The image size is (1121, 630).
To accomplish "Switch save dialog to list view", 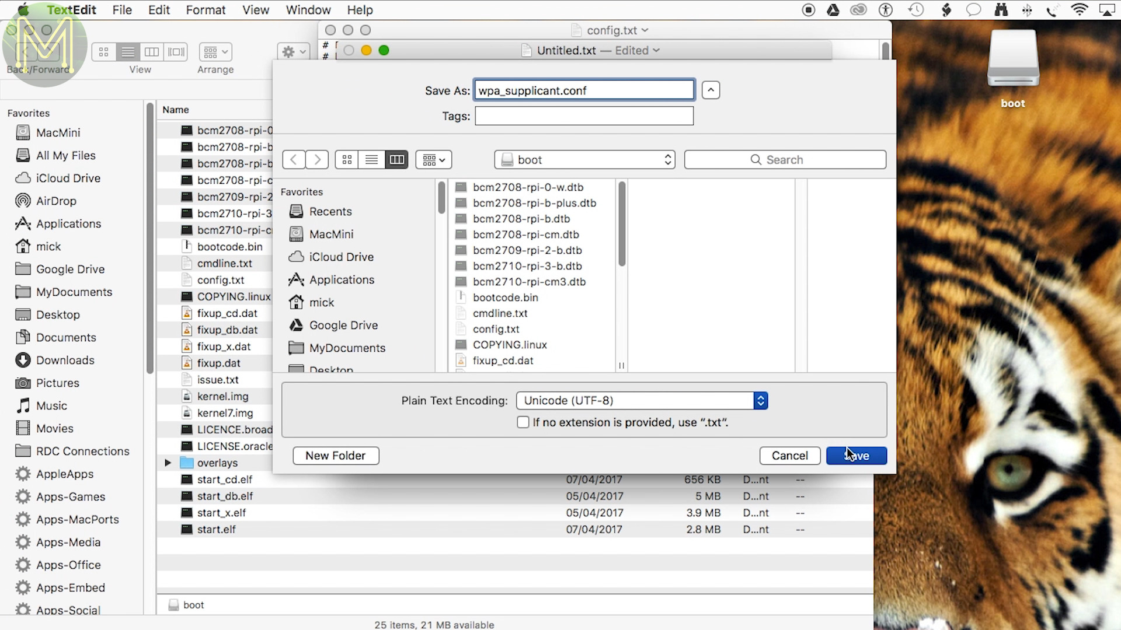I will [371, 160].
